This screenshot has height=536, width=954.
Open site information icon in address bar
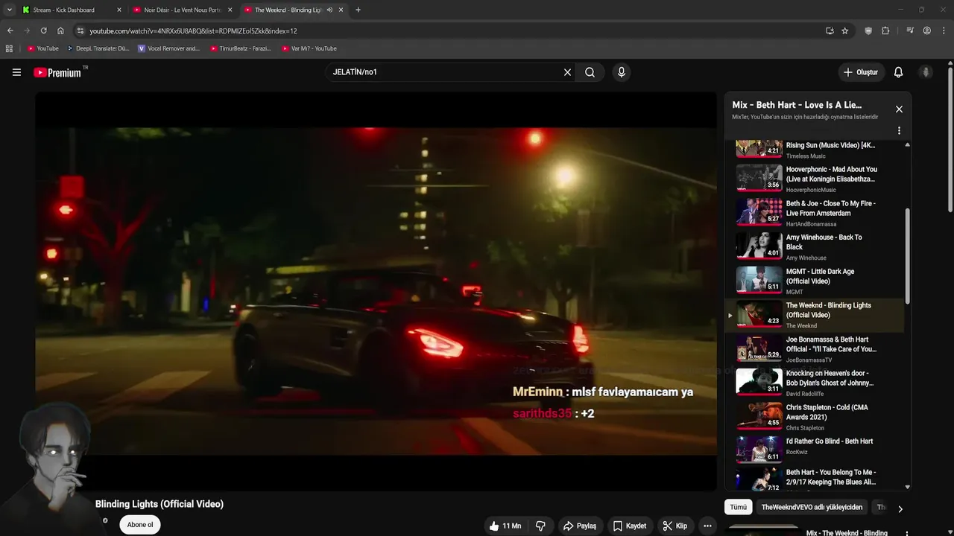click(80, 31)
